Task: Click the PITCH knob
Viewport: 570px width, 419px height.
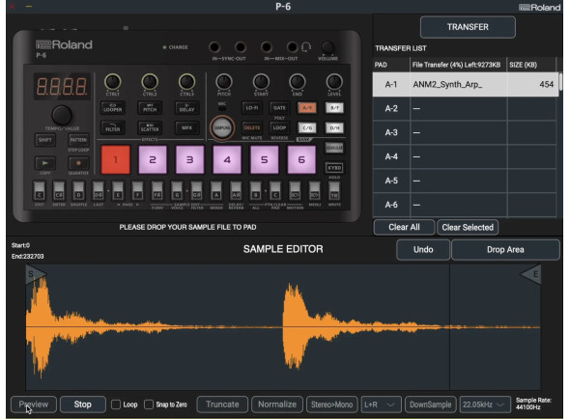Action: pos(224,82)
